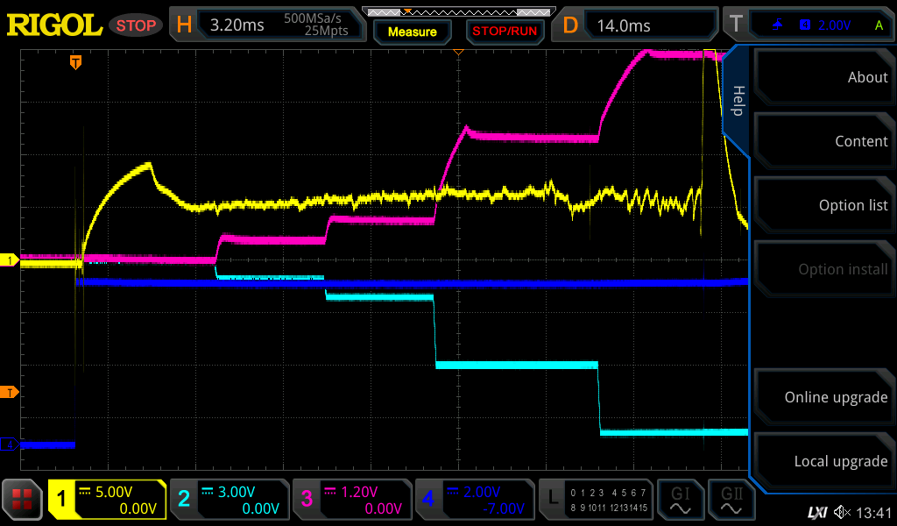Viewport: 897px width, 526px height.
Task: Open the function navigation grid icon
Action: [x=23, y=500]
